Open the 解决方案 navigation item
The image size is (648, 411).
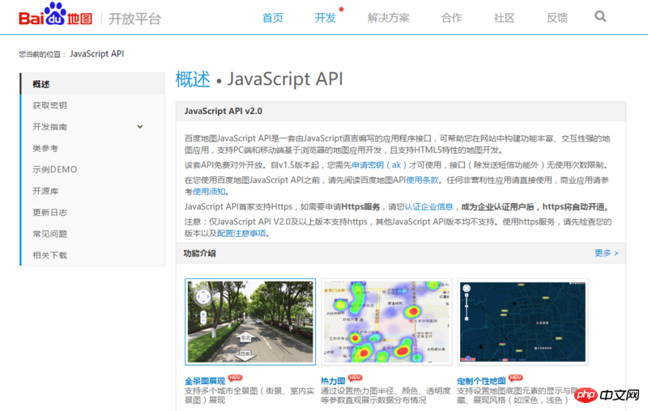click(389, 18)
